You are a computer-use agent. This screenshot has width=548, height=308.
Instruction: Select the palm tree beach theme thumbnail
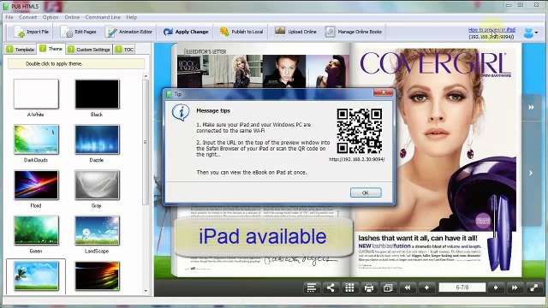36,275
